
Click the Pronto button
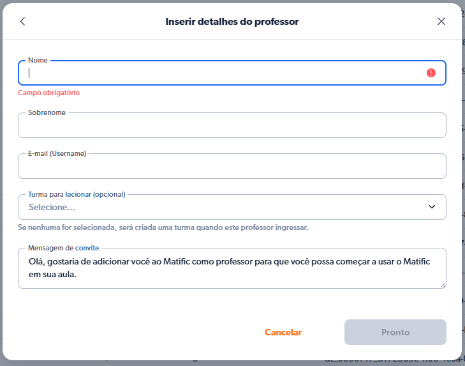pos(395,332)
